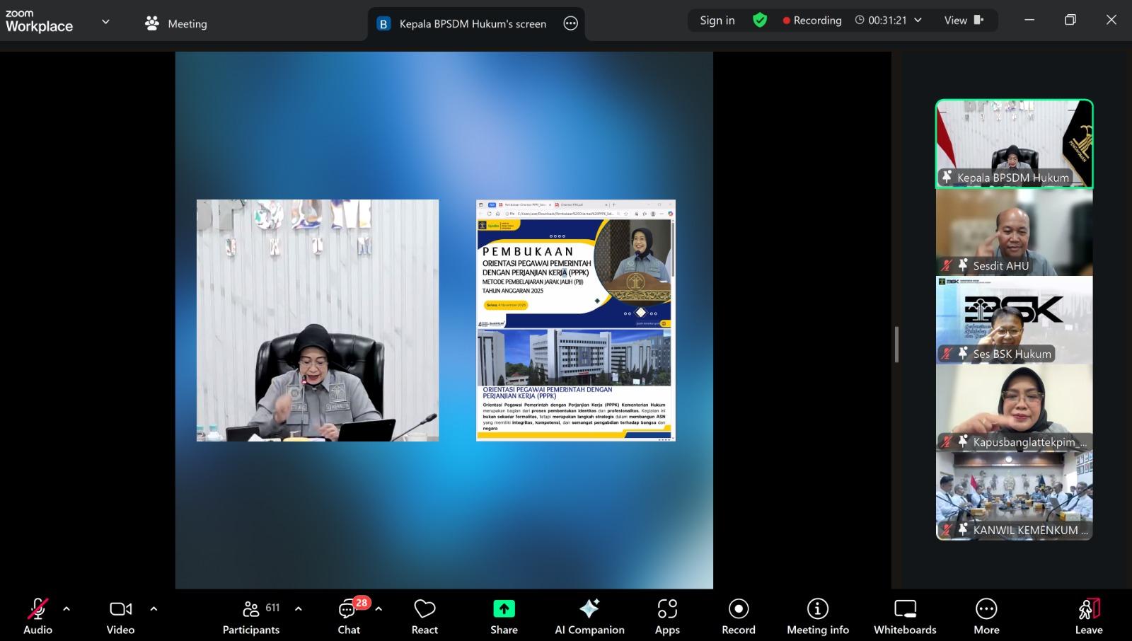The height and width of the screenshot is (641, 1132).
Task: Expand video options arrow beside Video
Action: 154,608
